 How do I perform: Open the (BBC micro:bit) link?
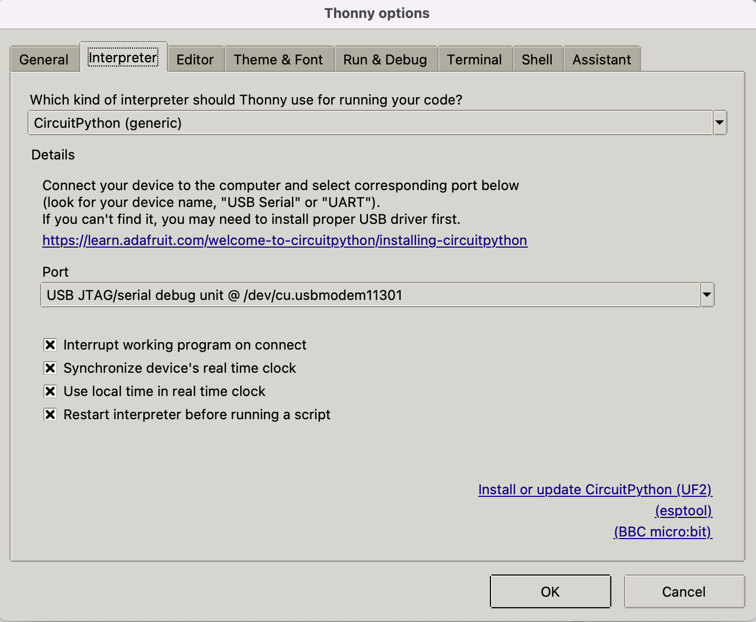pyautogui.click(x=663, y=532)
